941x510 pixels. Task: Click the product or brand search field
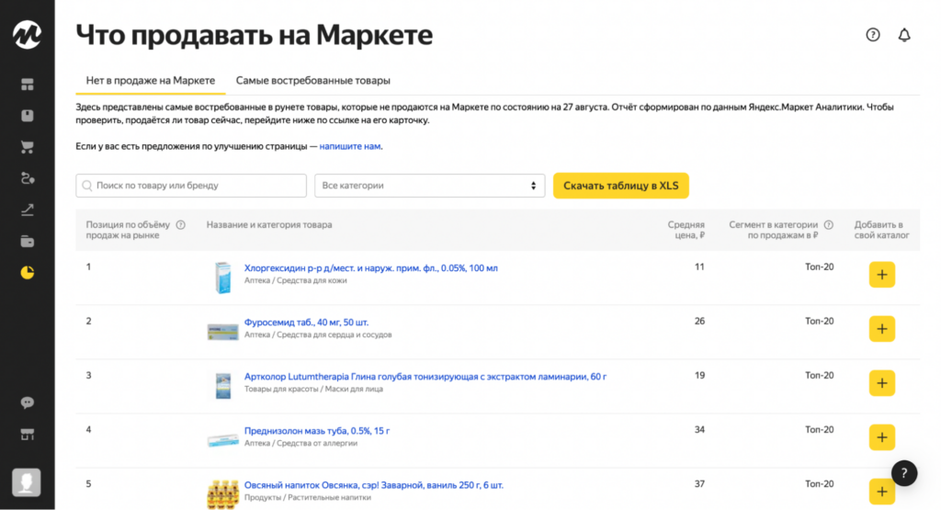point(191,186)
